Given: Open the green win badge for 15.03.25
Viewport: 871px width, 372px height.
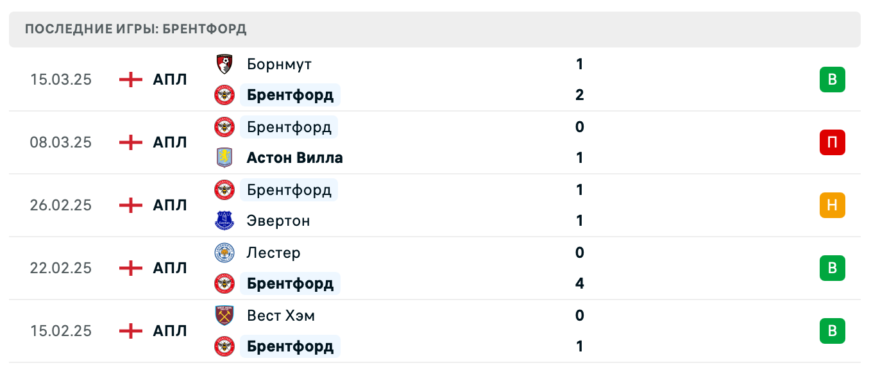Looking at the screenshot, I should (832, 80).
